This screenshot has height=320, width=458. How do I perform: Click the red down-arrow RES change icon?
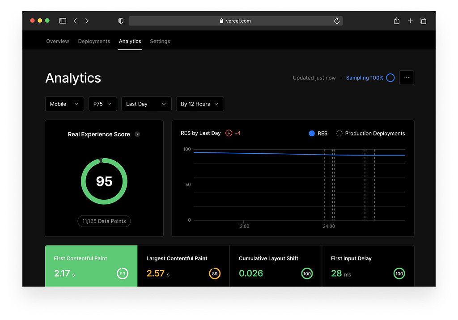pyautogui.click(x=229, y=133)
